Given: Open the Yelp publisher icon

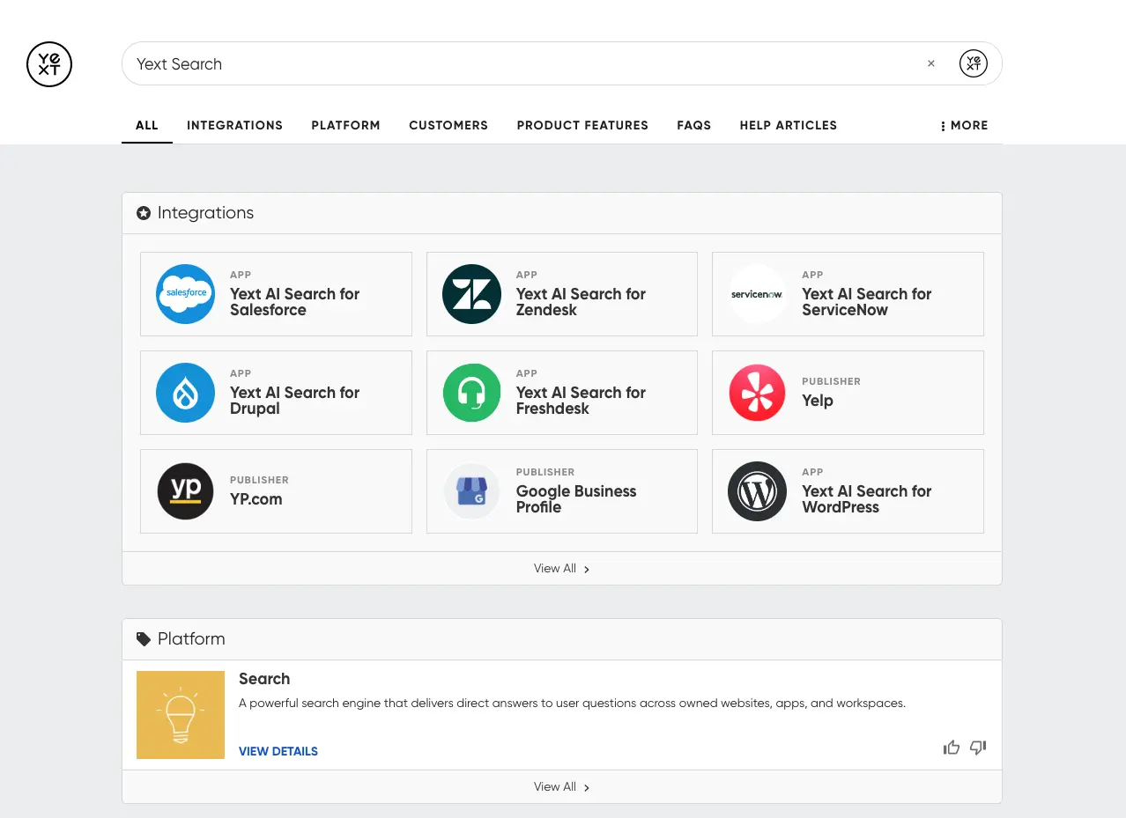Looking at the screenshot, I should tap(757, 393).
